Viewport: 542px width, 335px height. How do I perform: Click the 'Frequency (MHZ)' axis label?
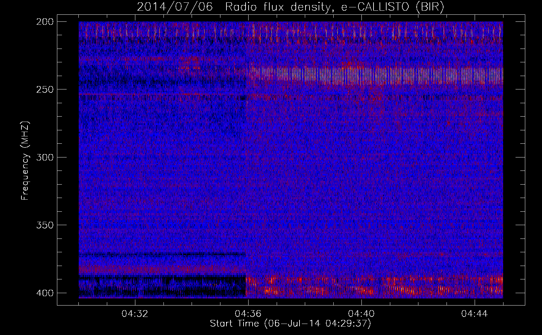[25, 161]
